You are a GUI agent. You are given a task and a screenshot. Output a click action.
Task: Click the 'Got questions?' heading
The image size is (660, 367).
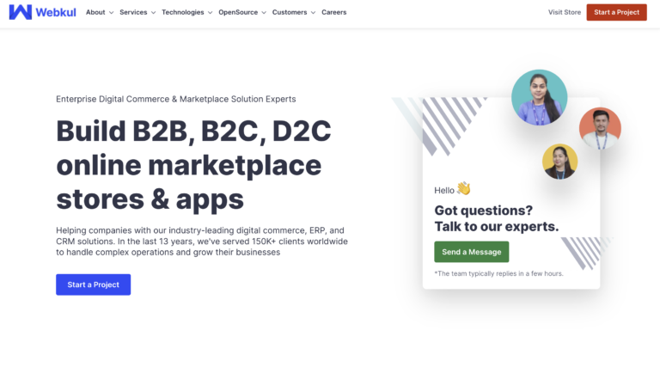tap(483, 210)
